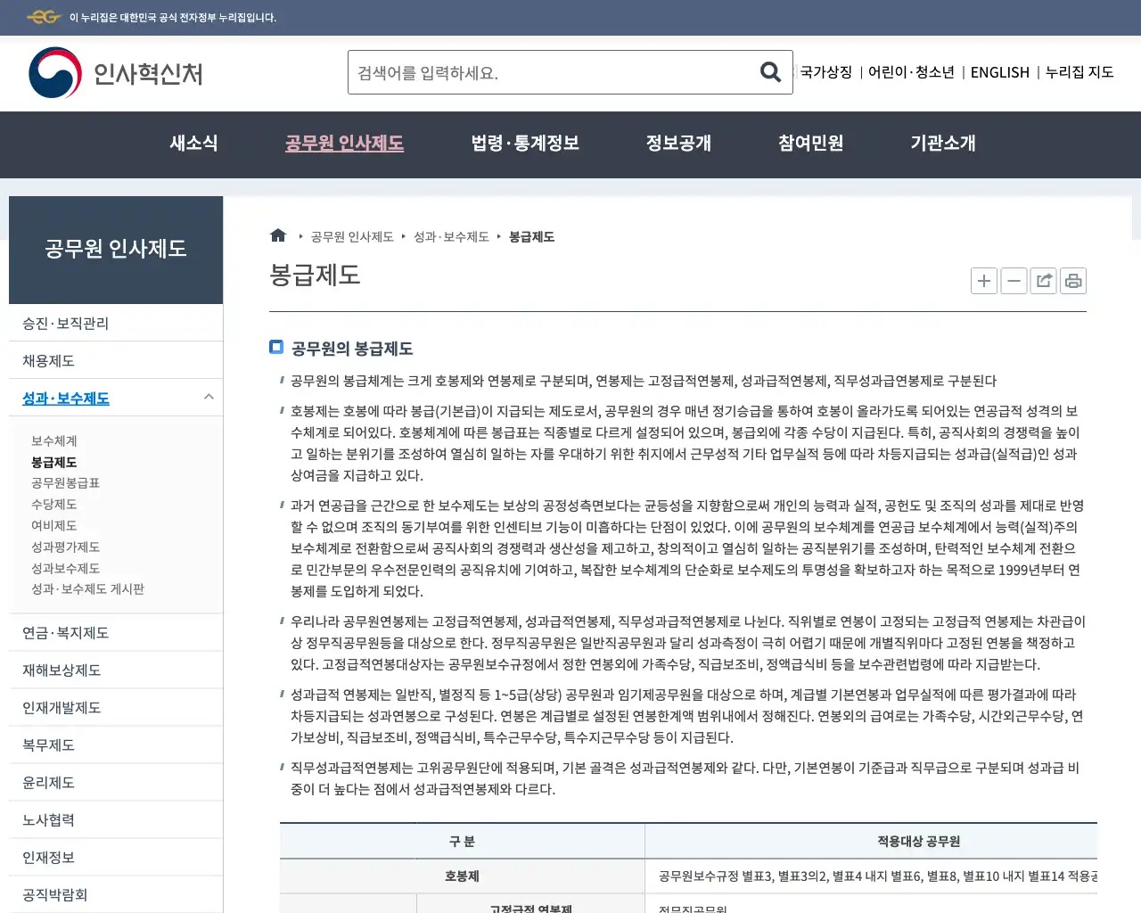Click 공무원 인사제도 in the breadcrumb

(352, 236)
